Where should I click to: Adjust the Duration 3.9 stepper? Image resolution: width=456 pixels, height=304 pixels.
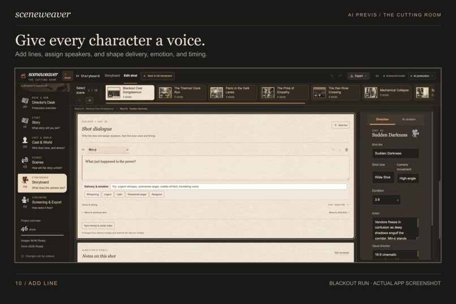386,200
